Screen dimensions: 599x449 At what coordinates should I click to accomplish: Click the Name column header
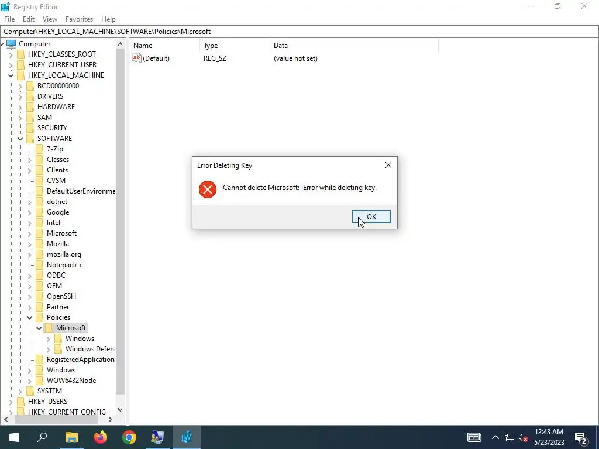pyautogui.click(x=164, y=46)
